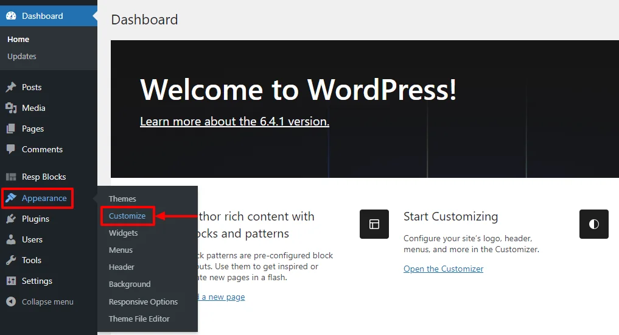Open the Comments menu

[x=42, y=149]
